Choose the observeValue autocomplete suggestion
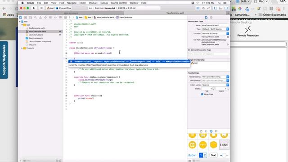 click(x=130, y=62)
